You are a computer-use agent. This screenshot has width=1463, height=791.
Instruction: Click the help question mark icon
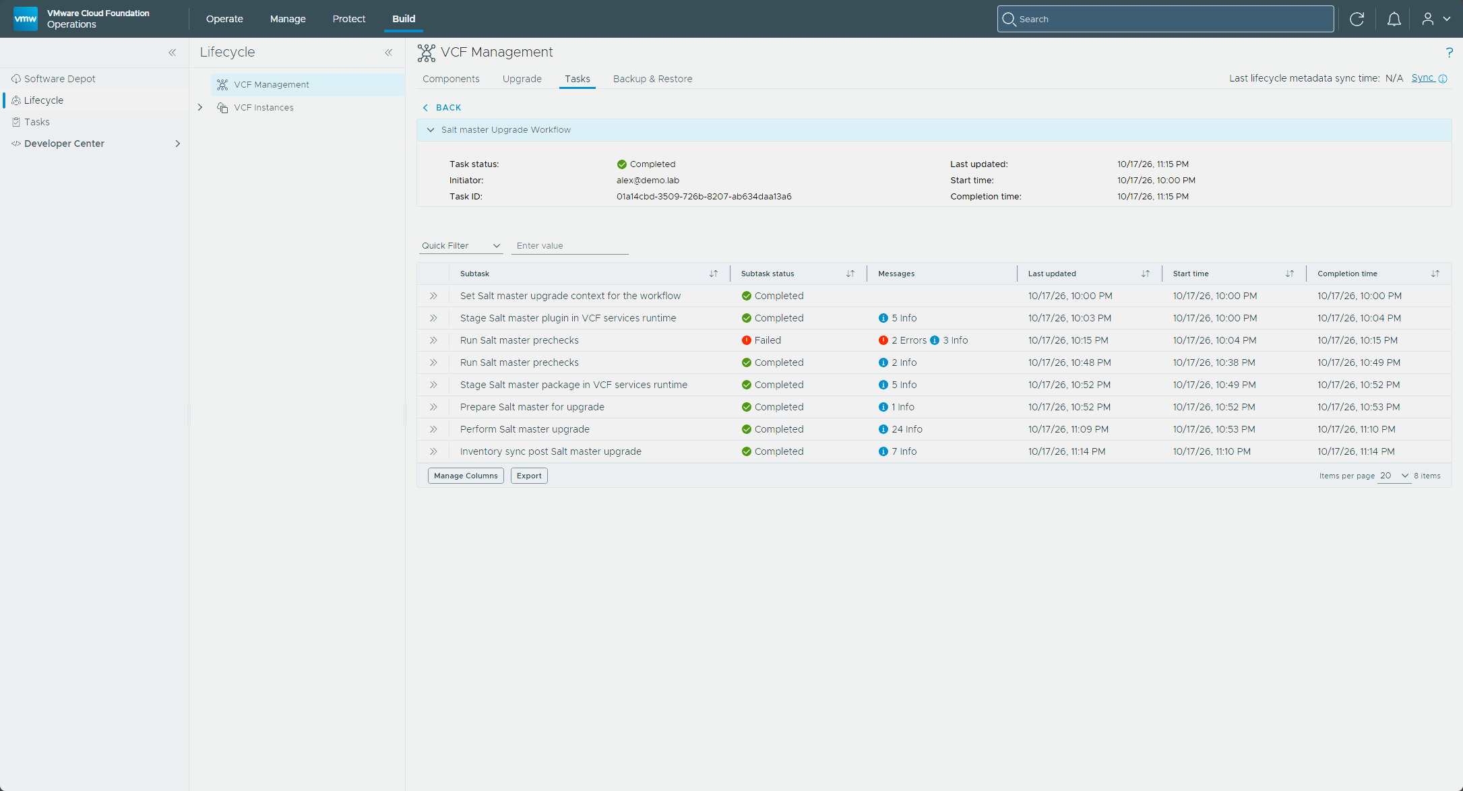(1449, 53)
